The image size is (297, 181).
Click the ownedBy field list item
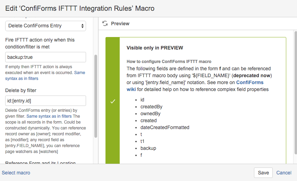[150, 114]
